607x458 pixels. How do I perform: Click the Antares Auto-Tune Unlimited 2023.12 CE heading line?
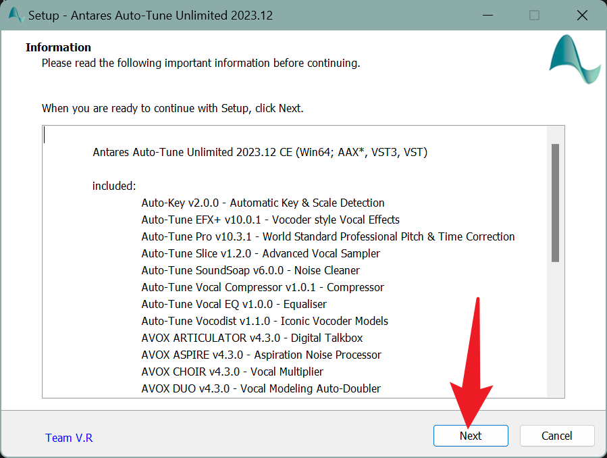(x=260, y=152)
